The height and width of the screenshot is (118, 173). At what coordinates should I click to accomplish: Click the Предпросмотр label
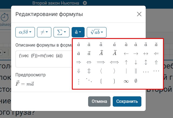31,75
